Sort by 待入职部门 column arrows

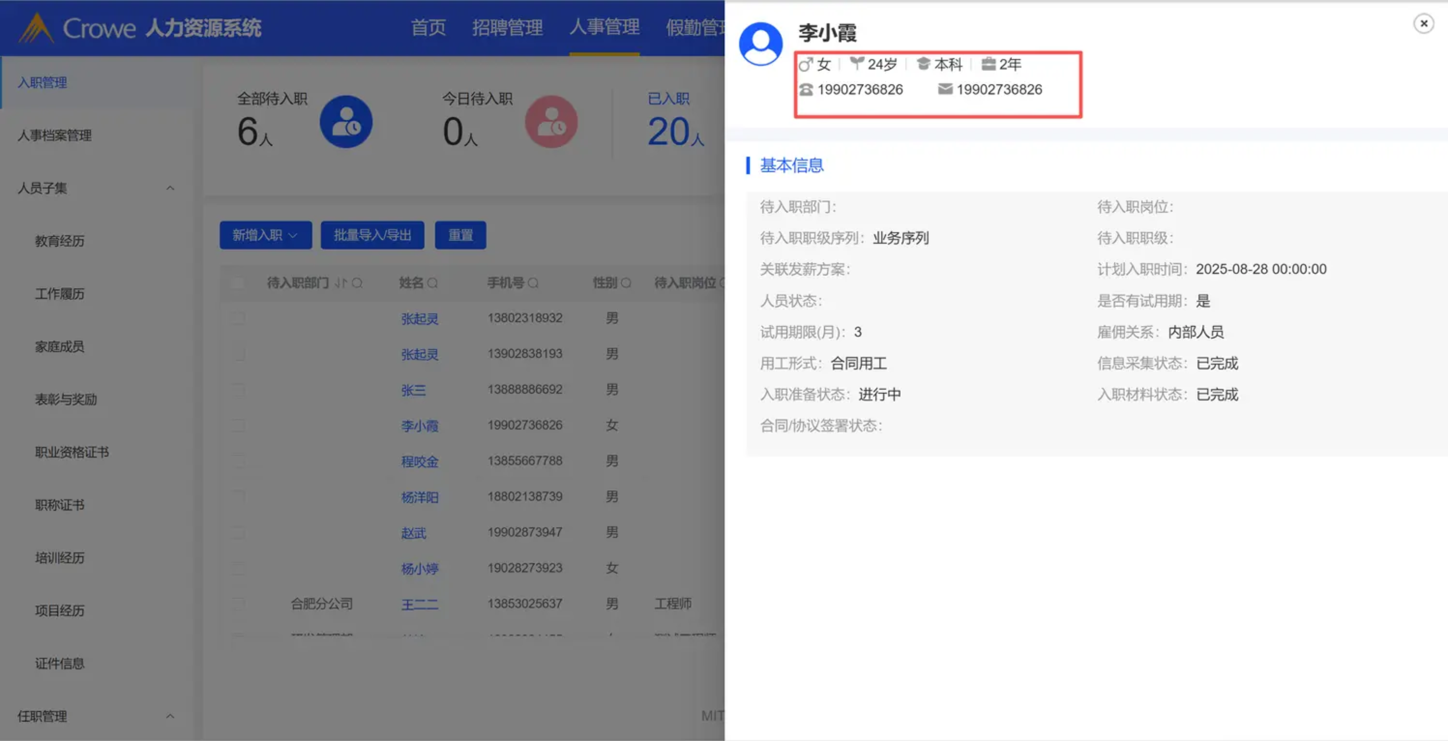click(340, 283)
